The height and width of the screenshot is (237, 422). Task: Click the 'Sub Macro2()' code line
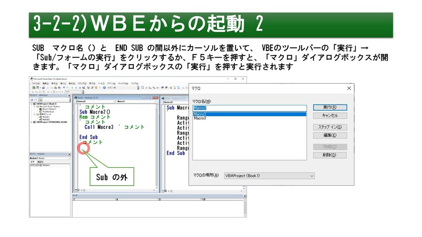[x=95, y=112]
